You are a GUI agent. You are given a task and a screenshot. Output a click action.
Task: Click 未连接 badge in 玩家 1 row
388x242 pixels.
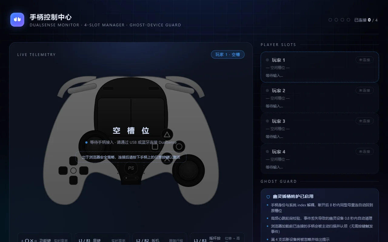pos(365,60)
